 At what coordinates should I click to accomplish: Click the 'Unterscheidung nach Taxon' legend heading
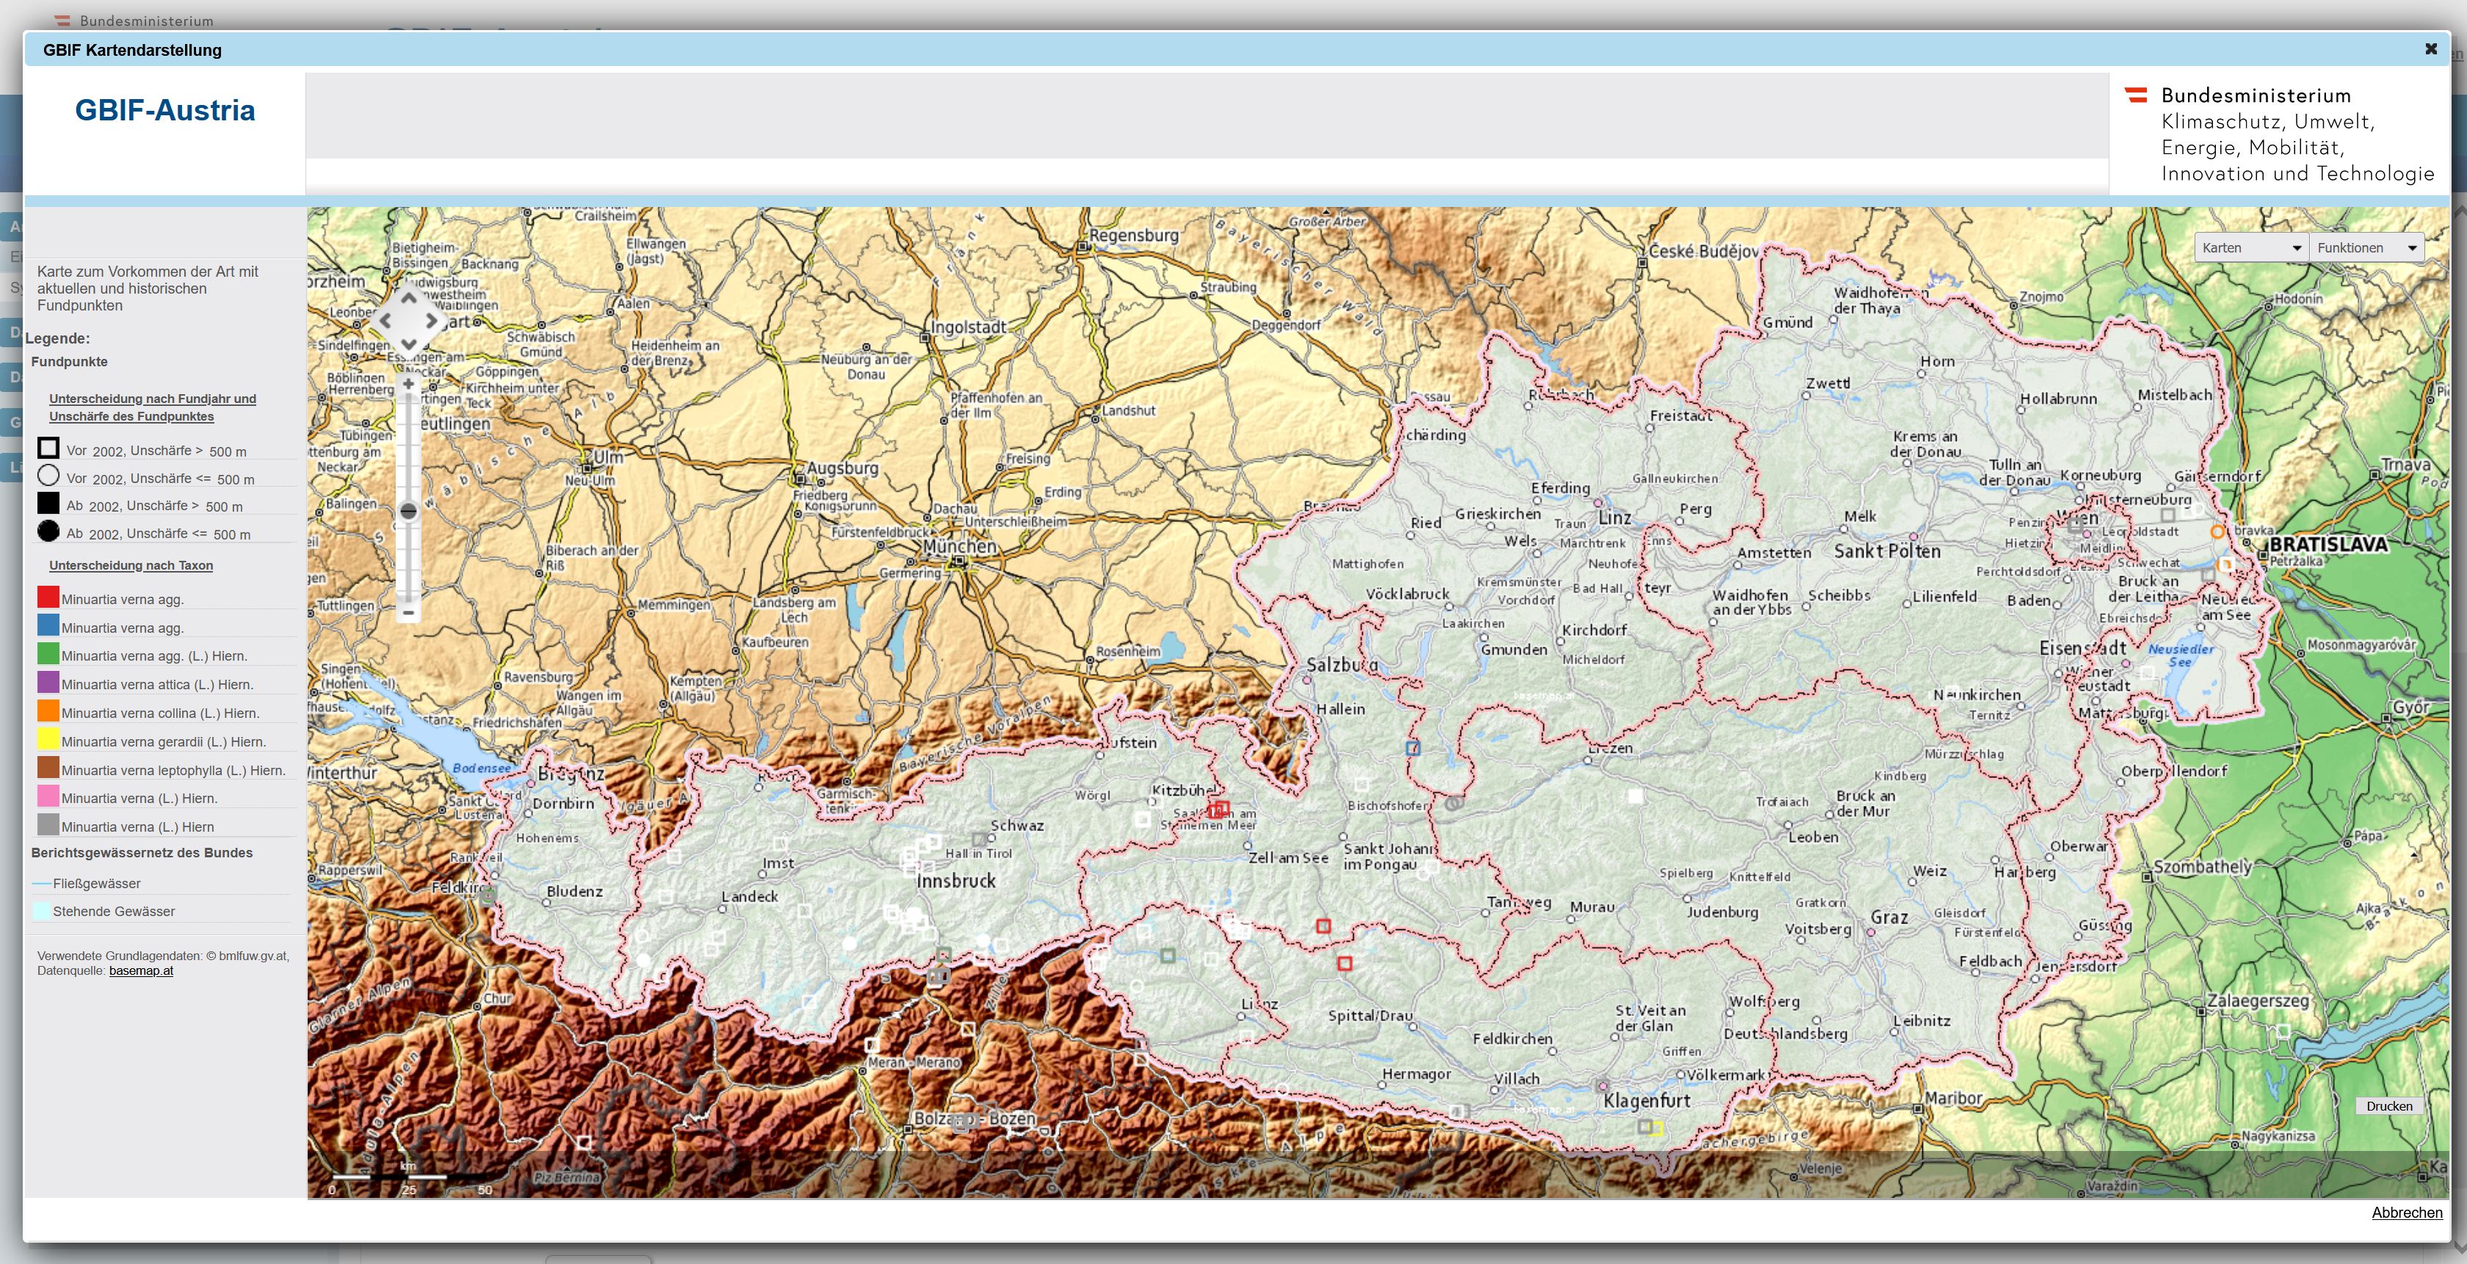point(131,565)
